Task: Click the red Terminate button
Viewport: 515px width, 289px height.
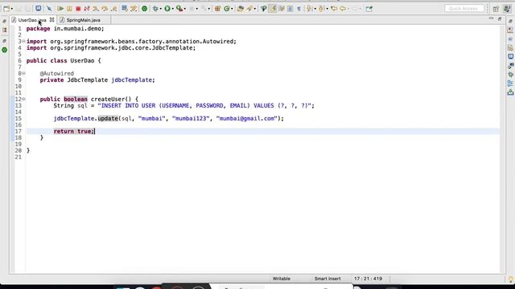Action: pos(78,9)
